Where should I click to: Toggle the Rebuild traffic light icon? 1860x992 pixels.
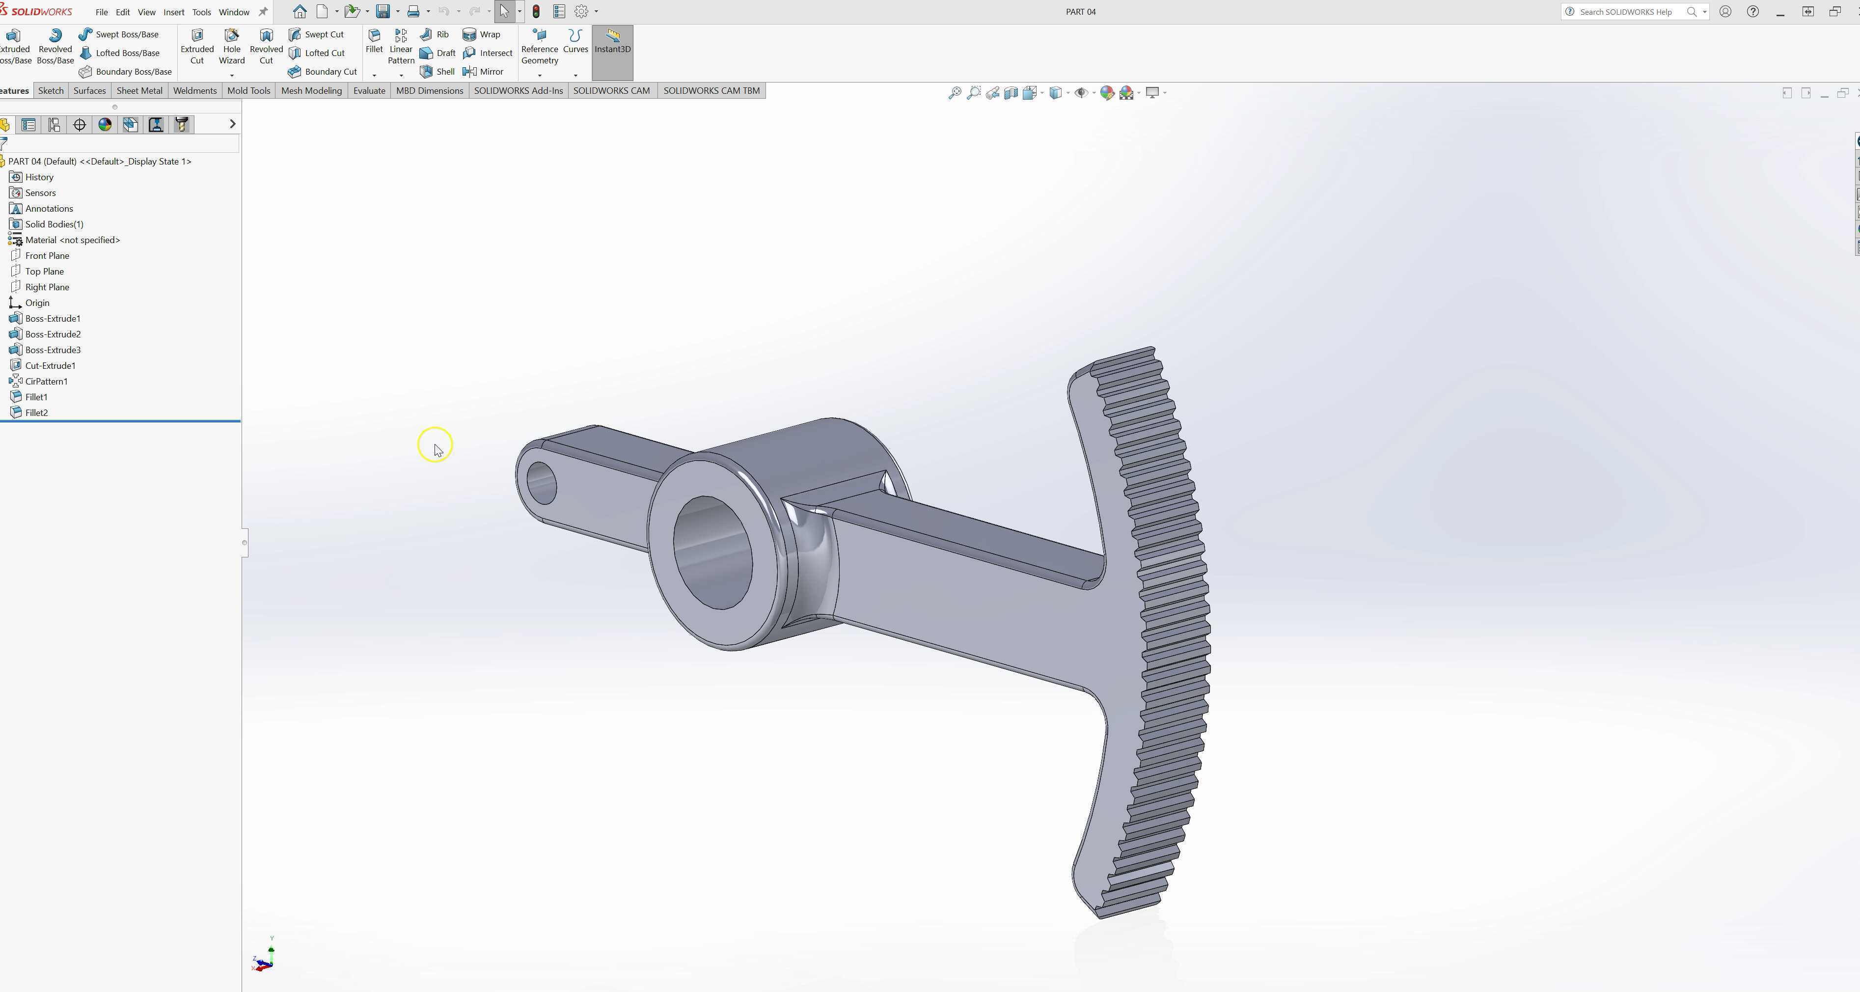pyautogui.click(x=536, y=12)
